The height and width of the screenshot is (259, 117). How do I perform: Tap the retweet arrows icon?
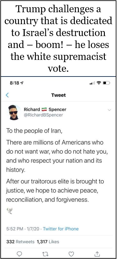coord(45,253)
